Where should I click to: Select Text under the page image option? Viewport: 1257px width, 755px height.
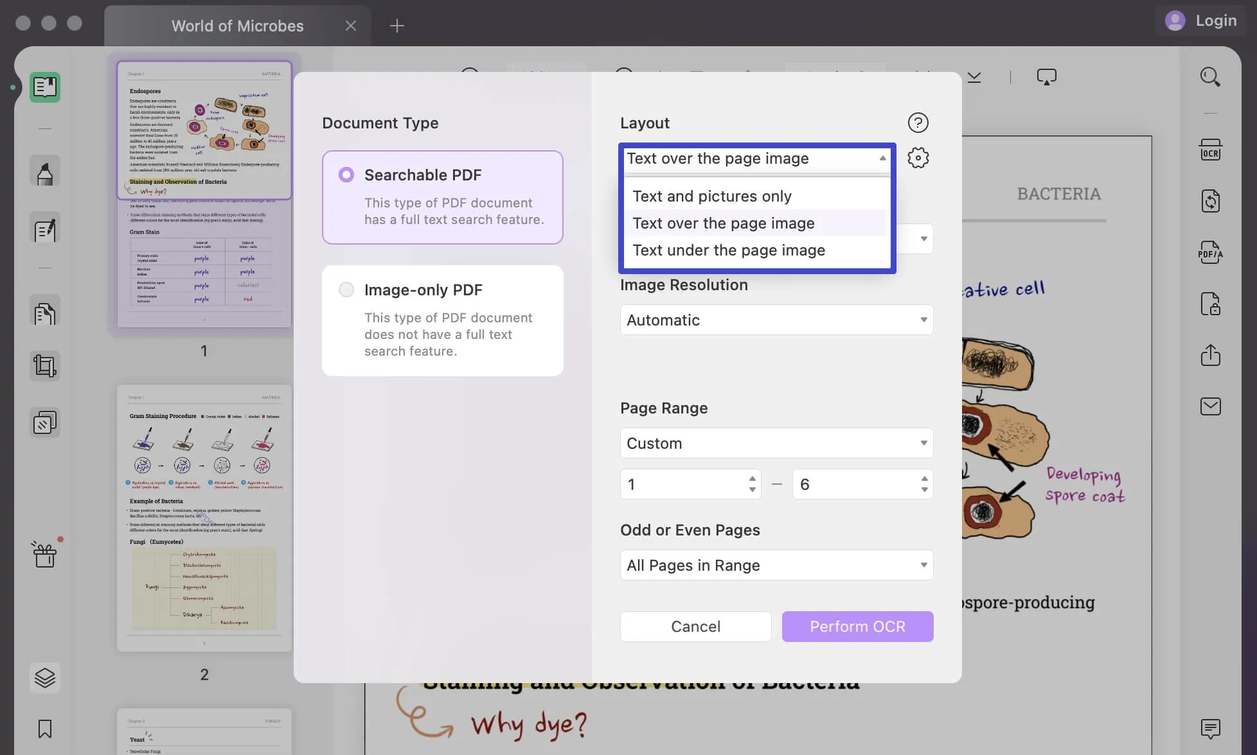coord(728,250)
